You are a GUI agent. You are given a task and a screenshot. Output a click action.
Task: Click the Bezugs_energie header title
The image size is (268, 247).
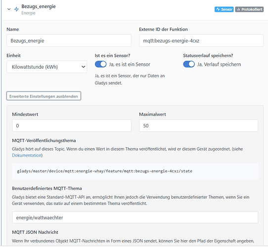(39, 6)
